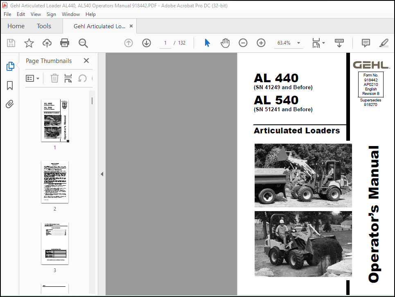This screenshot has height=297, width=395.
Task: Click the total page count 132
Action: 182,43
